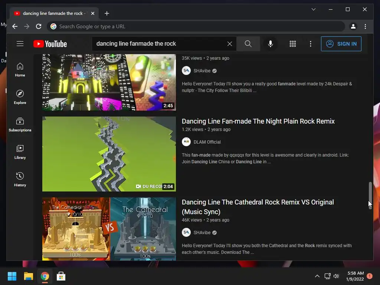The width and height of the screenshot is (380, 285).
Task: Click the Chrome address bar
Action: click(196, 26)
